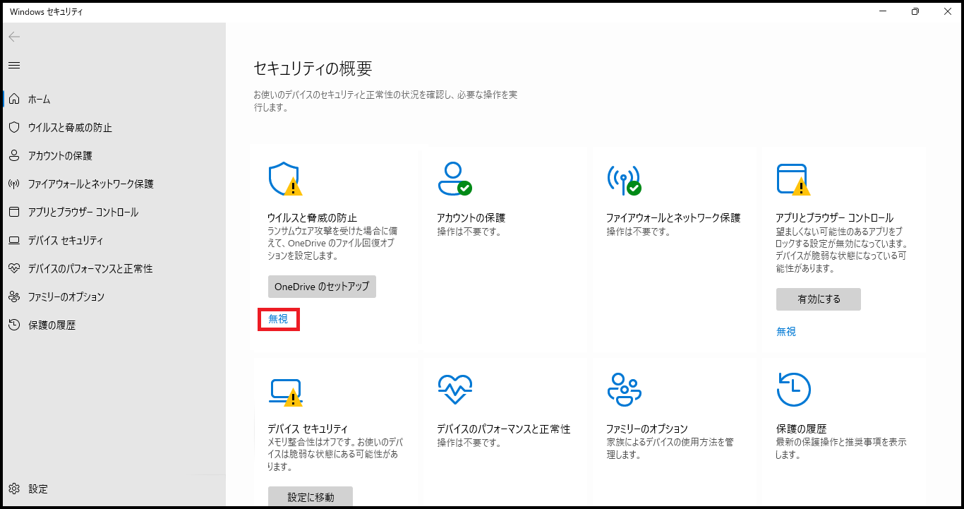Select デバイスのパフォーマンスと正常性 in the sidebar
Viewport: 964px width, 509px height.
[90, 269]
